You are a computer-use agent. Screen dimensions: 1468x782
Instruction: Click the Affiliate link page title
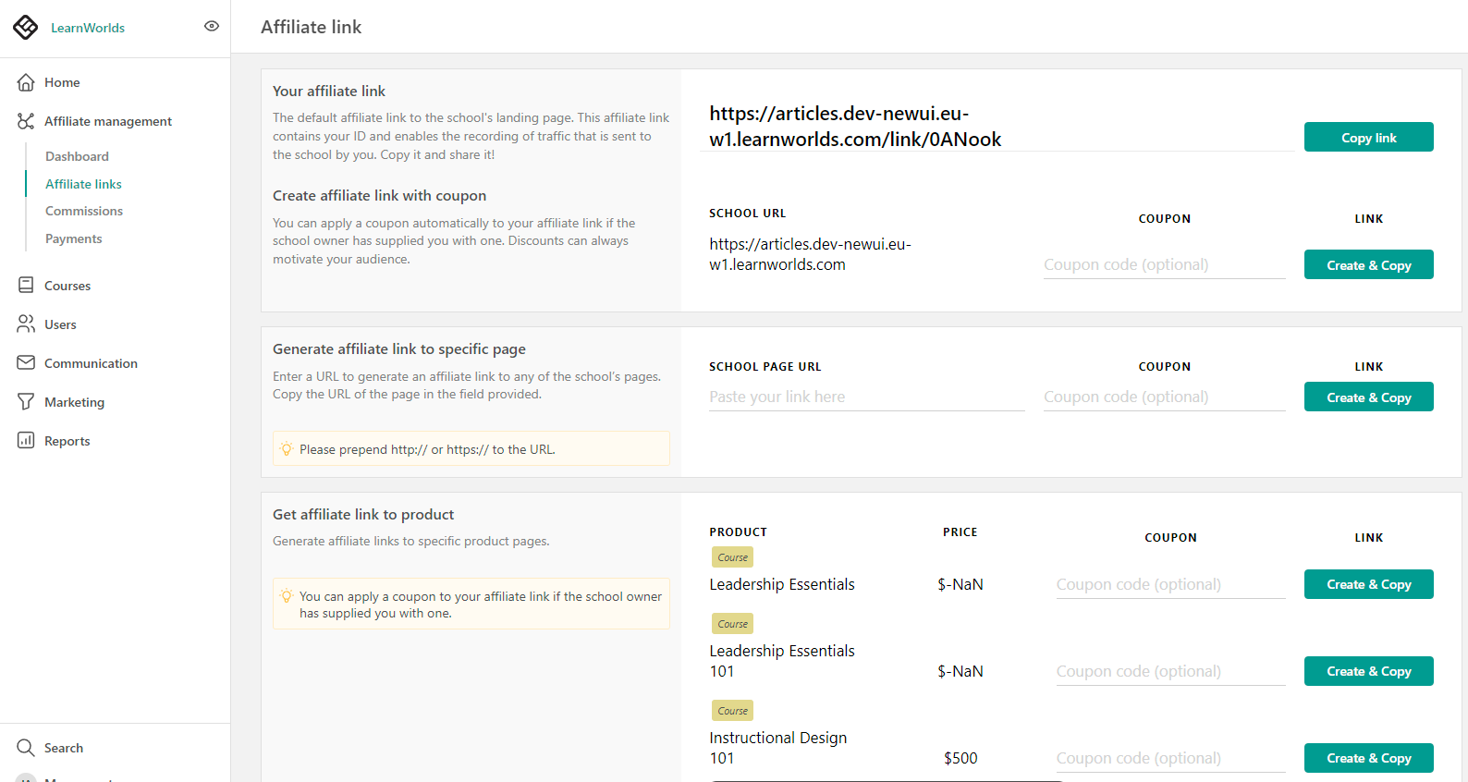click(x=311, y=27)
